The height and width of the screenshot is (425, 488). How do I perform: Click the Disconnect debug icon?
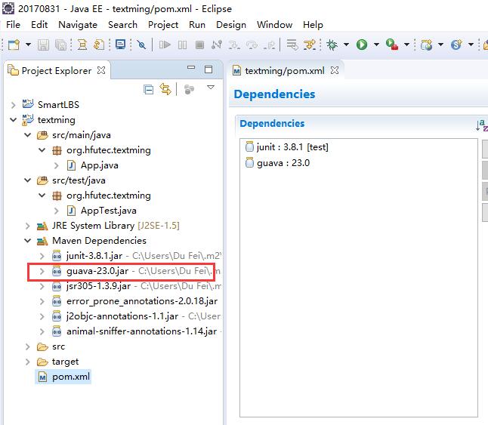tap(217, 45)
